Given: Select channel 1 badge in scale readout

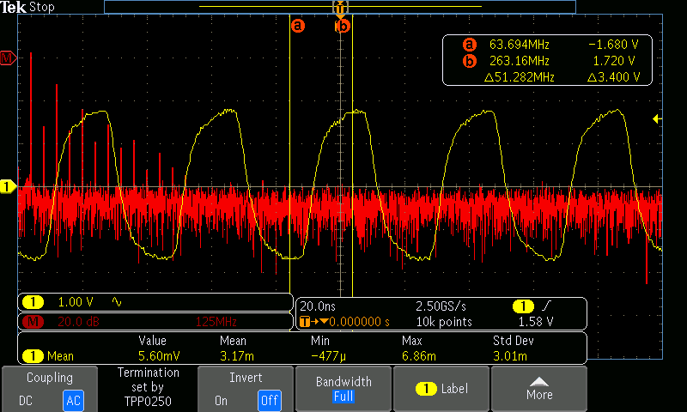Looking at the screenshot, I should (x=33, y=302).
